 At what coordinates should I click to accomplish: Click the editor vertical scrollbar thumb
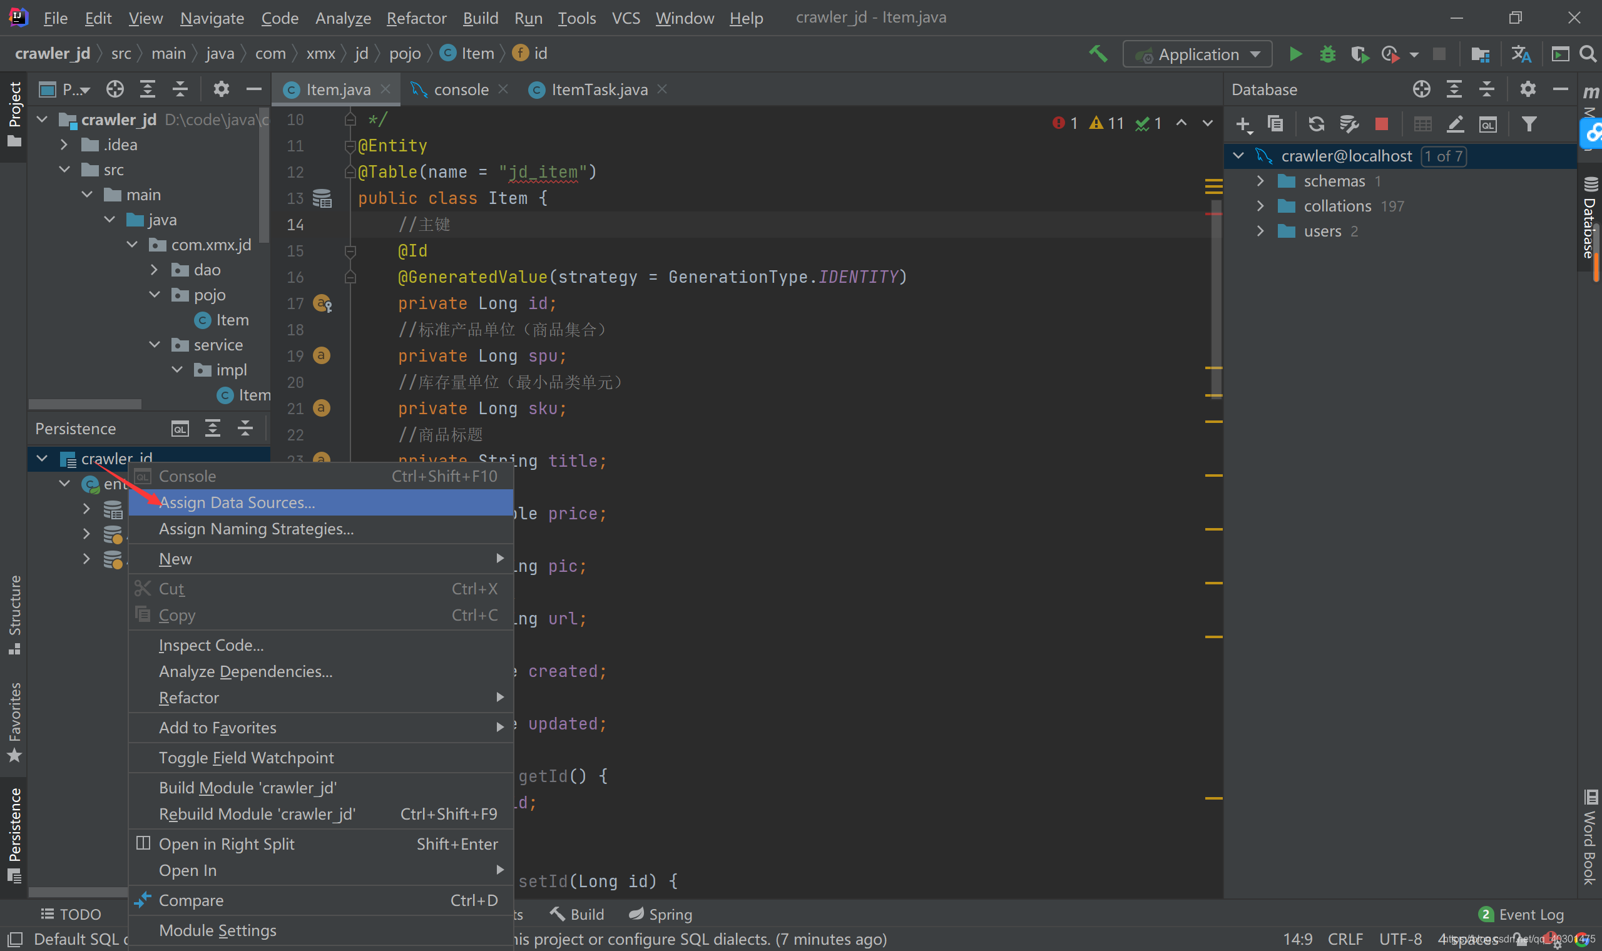1216,301
